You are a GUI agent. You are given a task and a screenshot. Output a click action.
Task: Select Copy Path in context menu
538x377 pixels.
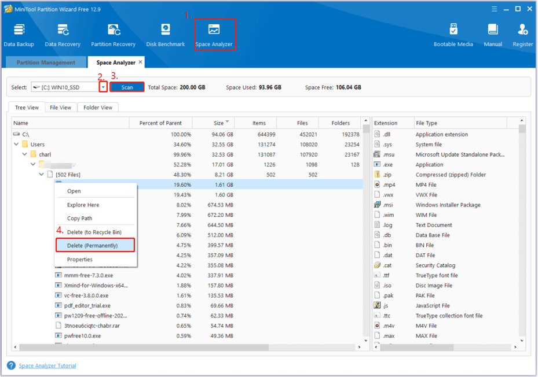(96, 219)
